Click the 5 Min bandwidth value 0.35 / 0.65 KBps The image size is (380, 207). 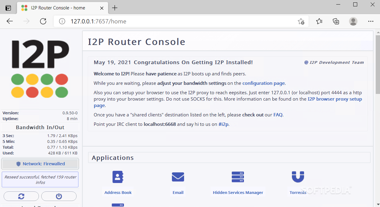click(x=62, y=141)
